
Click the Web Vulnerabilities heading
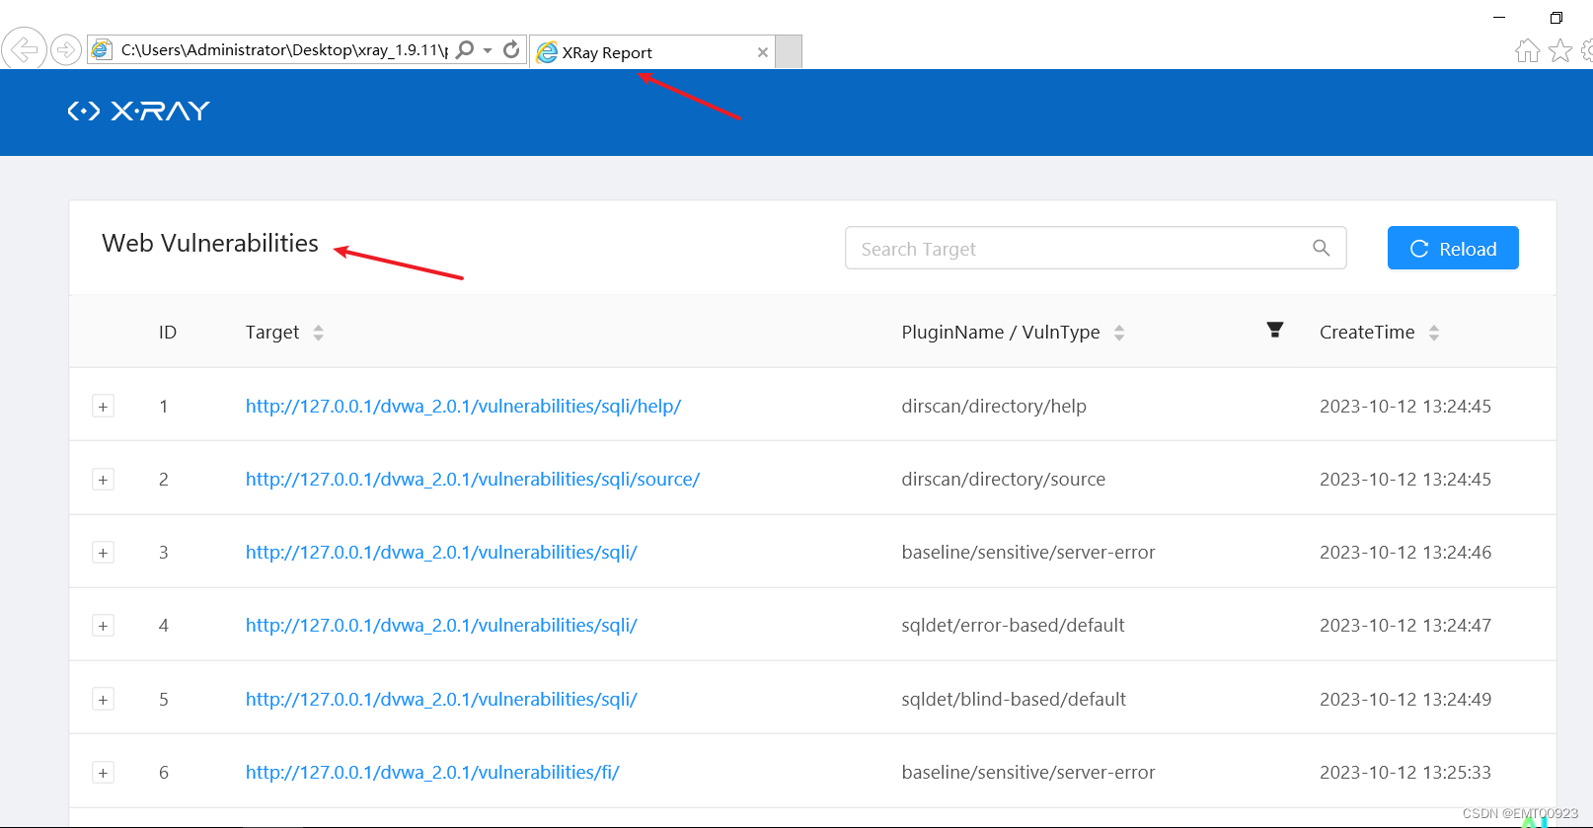pos(210,243)
